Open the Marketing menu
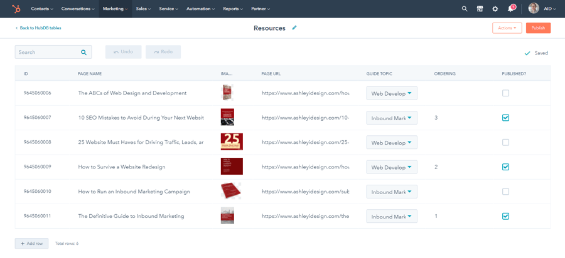565x258 pixels. pyautogui.click(x=116, y=9)
